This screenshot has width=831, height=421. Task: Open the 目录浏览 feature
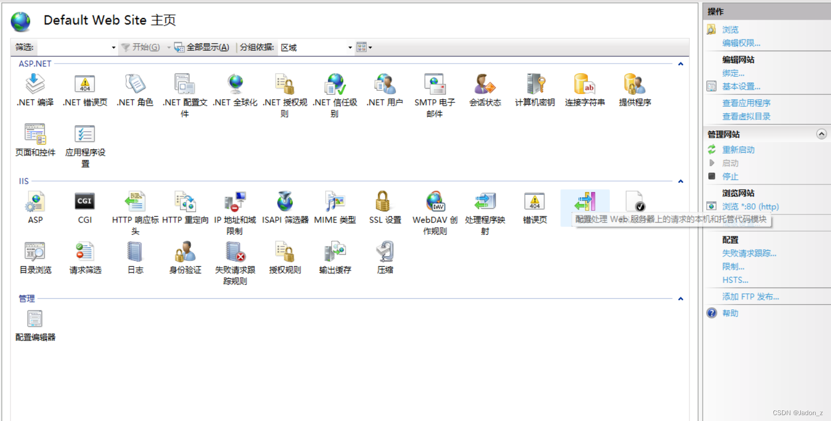coord(35,258)
